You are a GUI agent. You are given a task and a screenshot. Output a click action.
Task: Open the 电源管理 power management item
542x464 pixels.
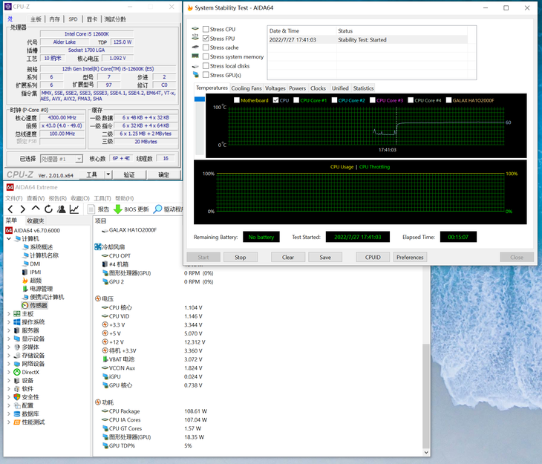click(x=37, y=289)
